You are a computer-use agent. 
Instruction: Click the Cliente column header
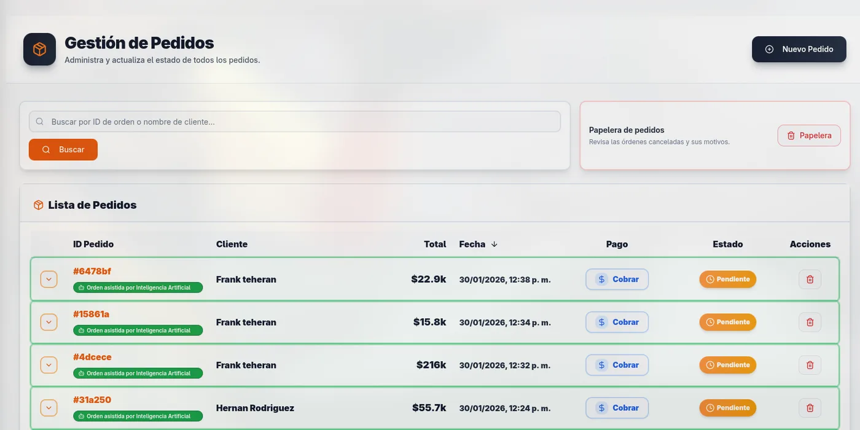tap(232, 244)
